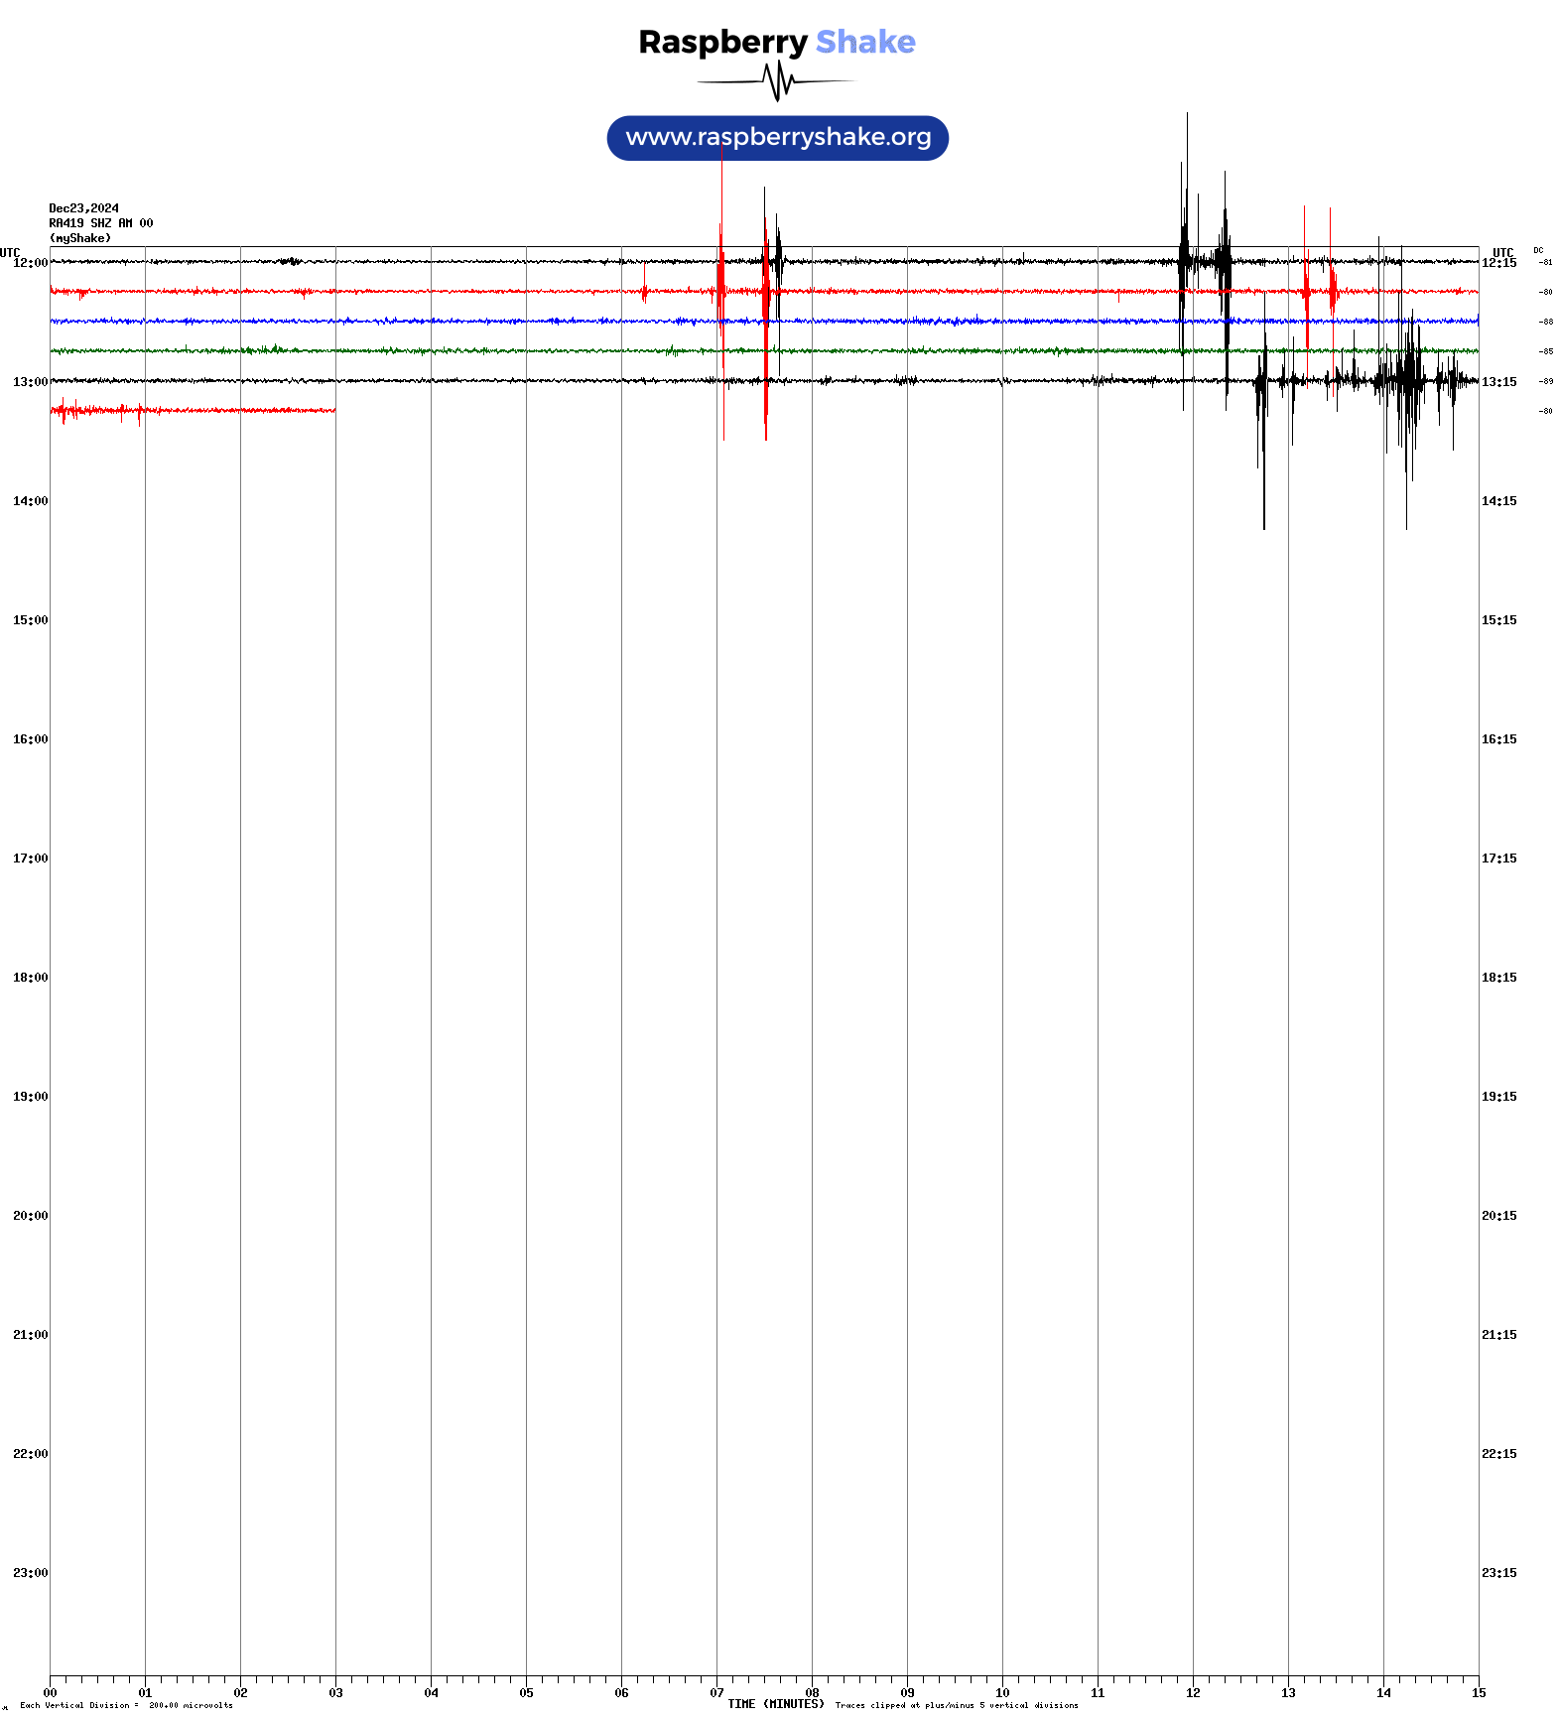1558x1719 pixels.
Task: Click the '17:15' row end label
Action: click(x=1499, y=859)
